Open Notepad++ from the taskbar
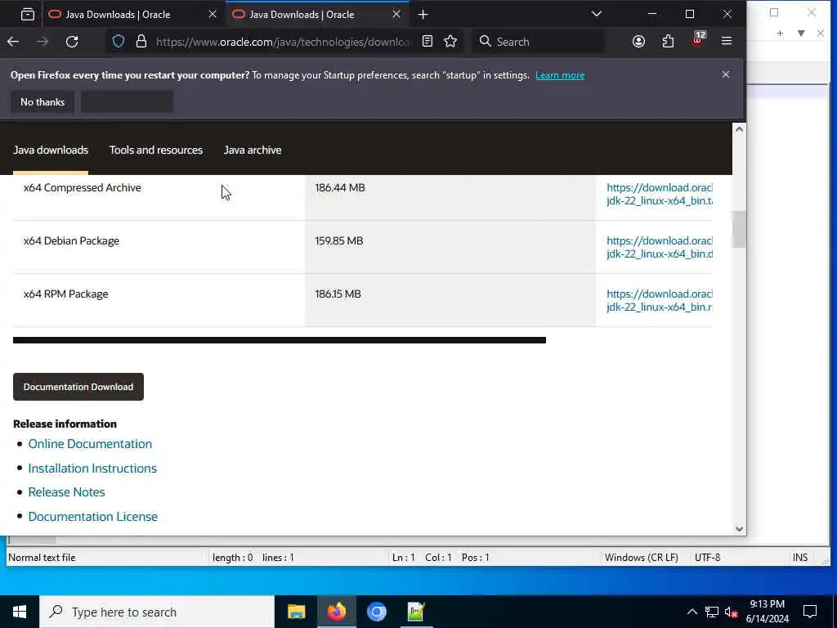 416,612
